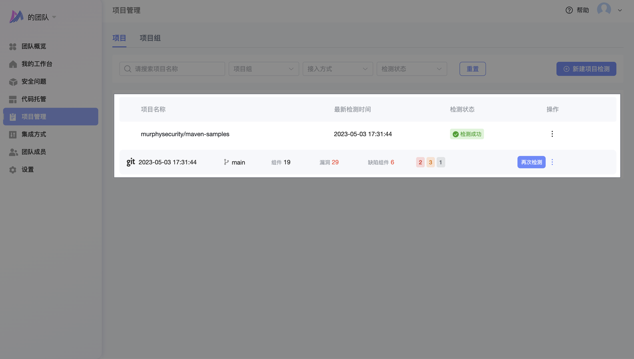Image resolution: width=634 pixels, height=359 pixels.
Task: Open the team switcher dropdown arrow
Action: click(x=54, y=17)
